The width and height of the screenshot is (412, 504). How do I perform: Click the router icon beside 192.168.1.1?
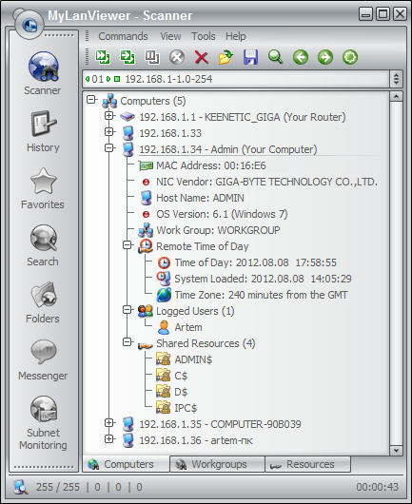point(128,117)
